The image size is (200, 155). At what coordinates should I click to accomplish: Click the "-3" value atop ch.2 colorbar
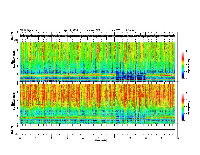[186, 93]
